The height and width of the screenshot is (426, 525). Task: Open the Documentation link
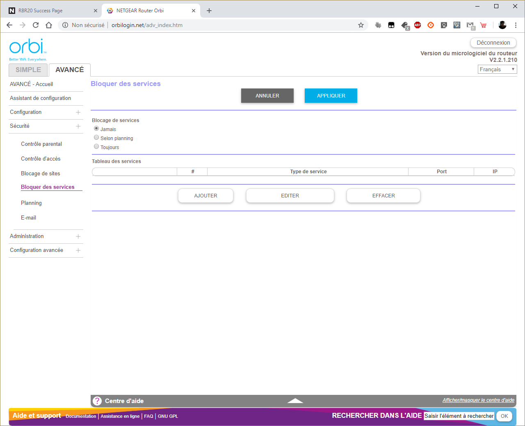tap(81, 416)
